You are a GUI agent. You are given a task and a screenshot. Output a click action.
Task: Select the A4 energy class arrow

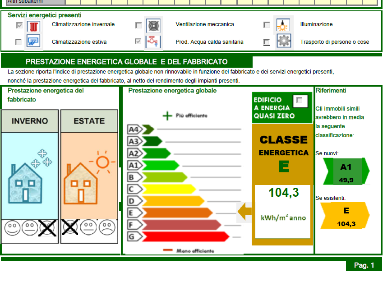coord(140,130)
